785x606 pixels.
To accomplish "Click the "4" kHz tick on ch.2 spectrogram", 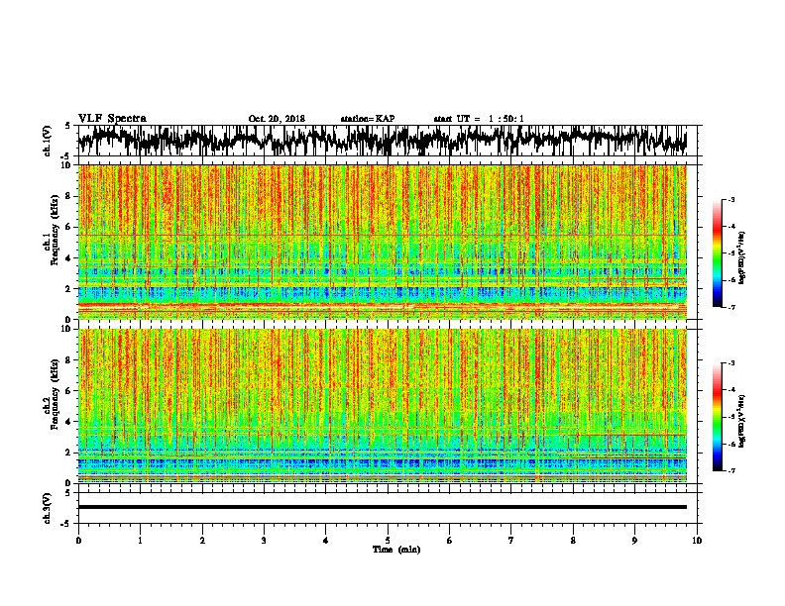I will (x=69, y=422).
